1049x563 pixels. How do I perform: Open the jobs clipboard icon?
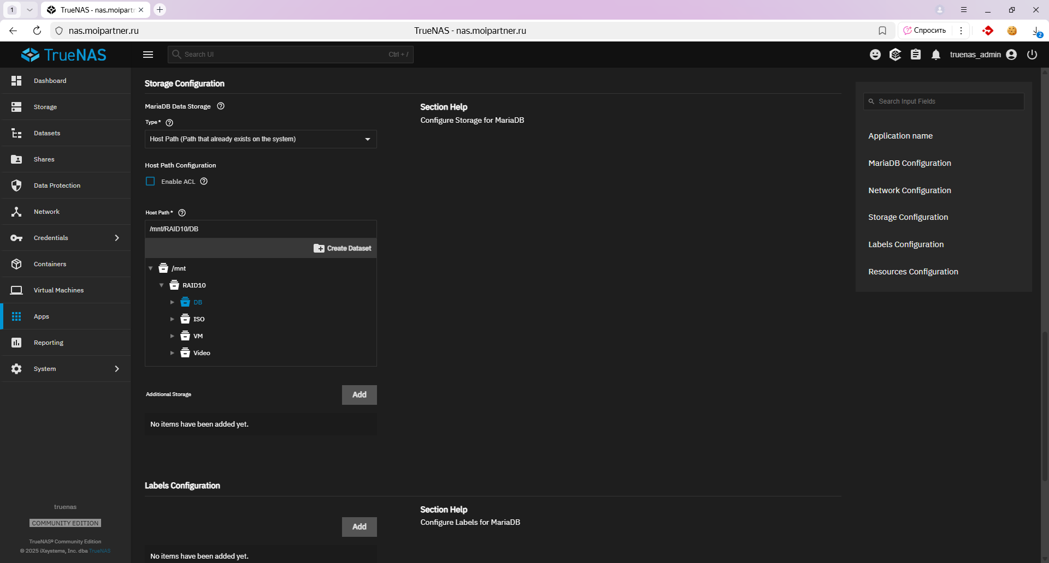coord(916,55)
